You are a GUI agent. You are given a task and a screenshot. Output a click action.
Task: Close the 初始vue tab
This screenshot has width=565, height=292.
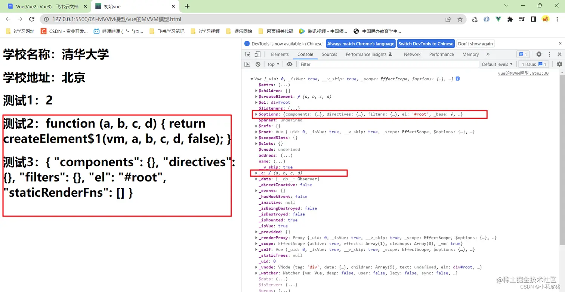pos(173,6)
